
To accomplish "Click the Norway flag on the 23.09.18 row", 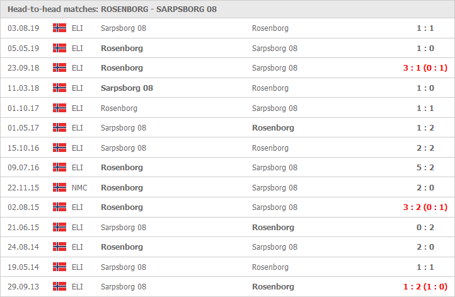I will [x=59, y=67].
